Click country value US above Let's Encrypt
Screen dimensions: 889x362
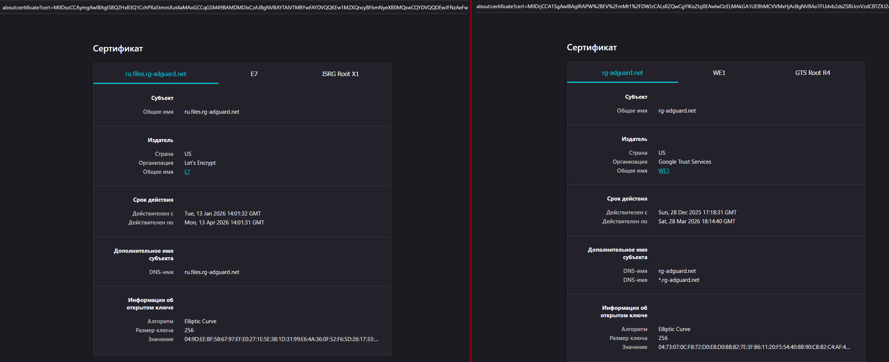point(188,154)
